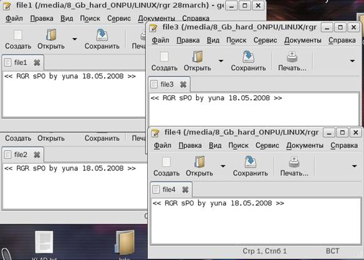Click Печать printer icon in file3 window

pyautogui.click(x=292, y=57)
